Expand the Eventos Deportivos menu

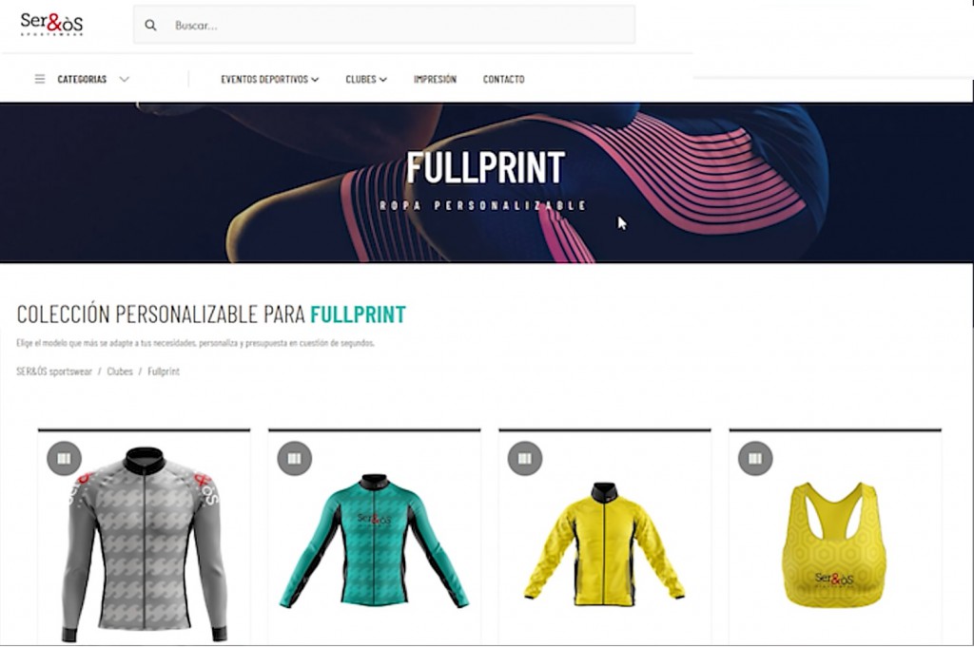tap(269, 79)
